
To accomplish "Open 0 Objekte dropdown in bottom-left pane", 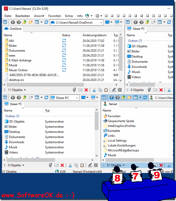I will 23,165.
